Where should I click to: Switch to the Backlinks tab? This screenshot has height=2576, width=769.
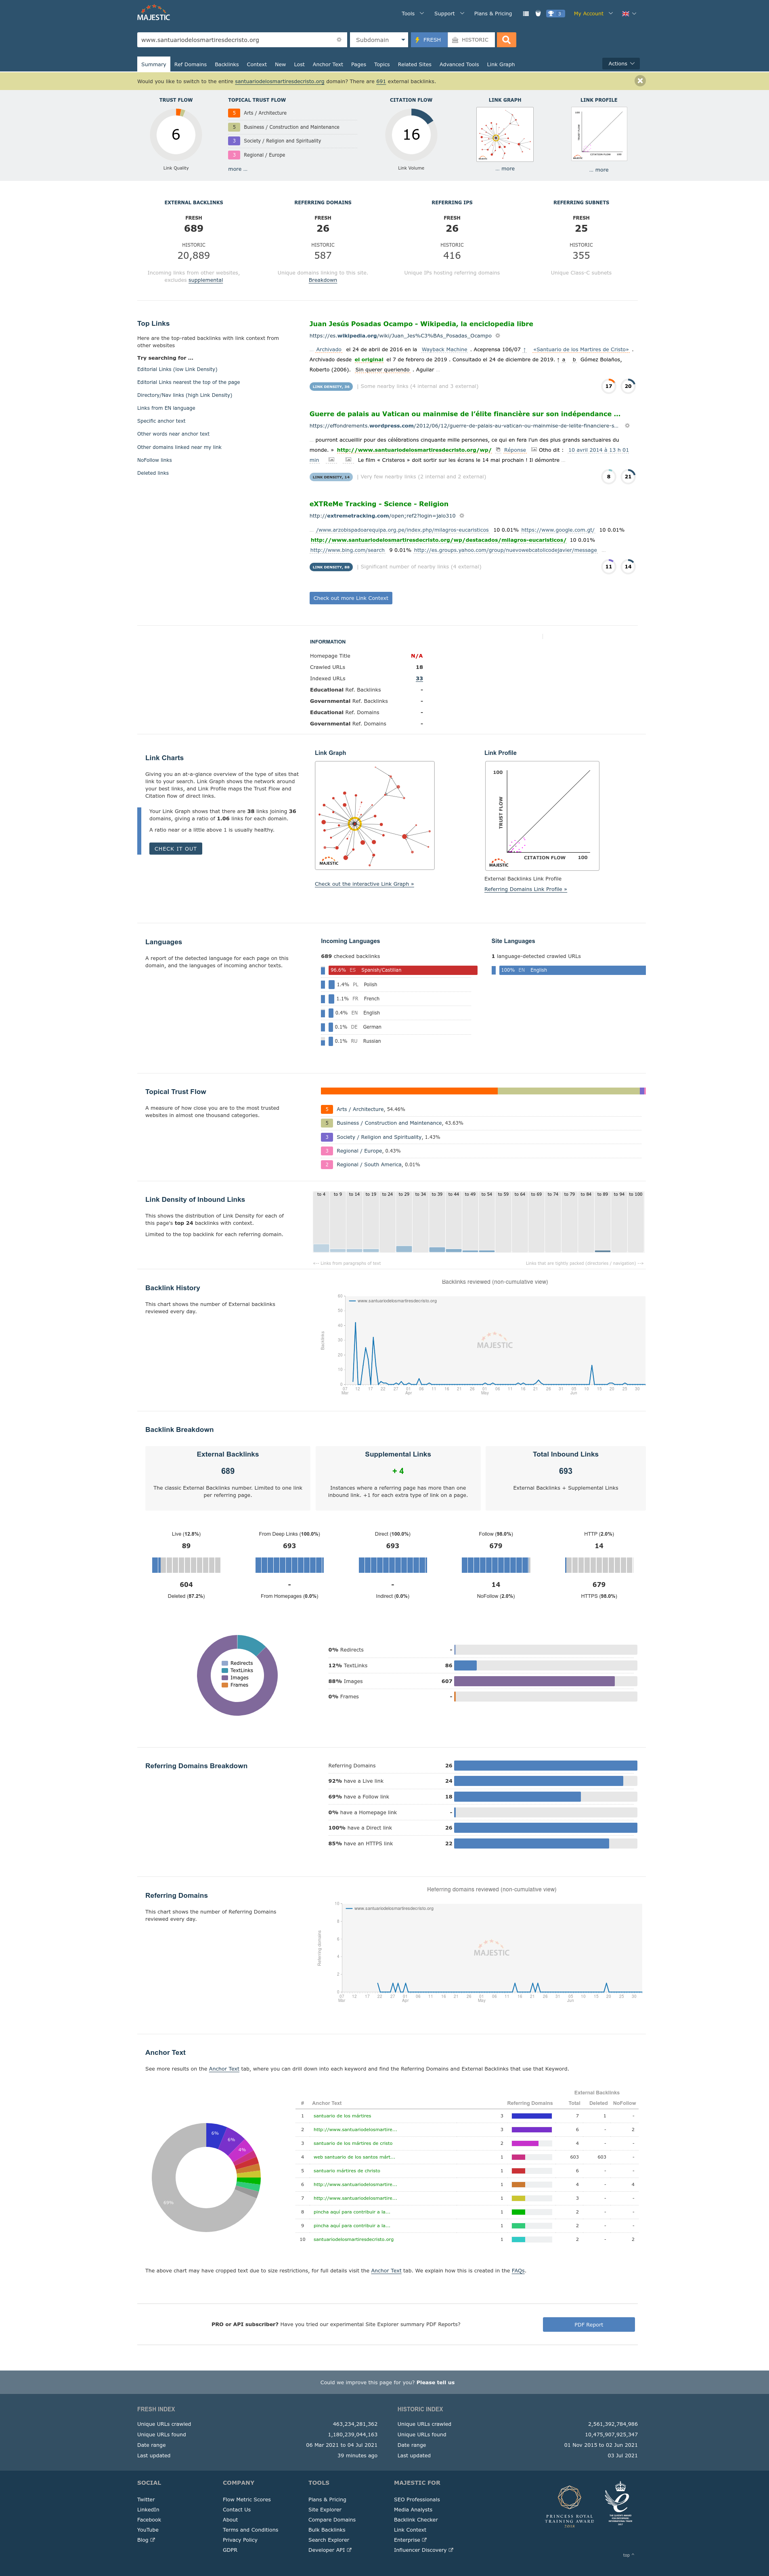click(x=226, y=64)
